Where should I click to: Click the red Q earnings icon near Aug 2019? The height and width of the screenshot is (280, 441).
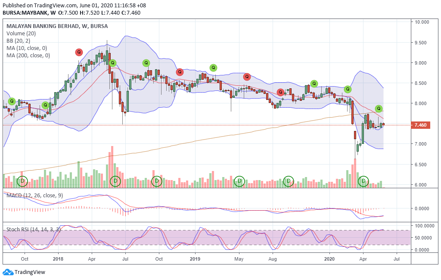(x=281, y=92)
